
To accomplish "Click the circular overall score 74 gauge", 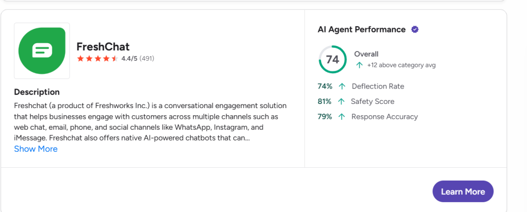I will tap(332, 59).
